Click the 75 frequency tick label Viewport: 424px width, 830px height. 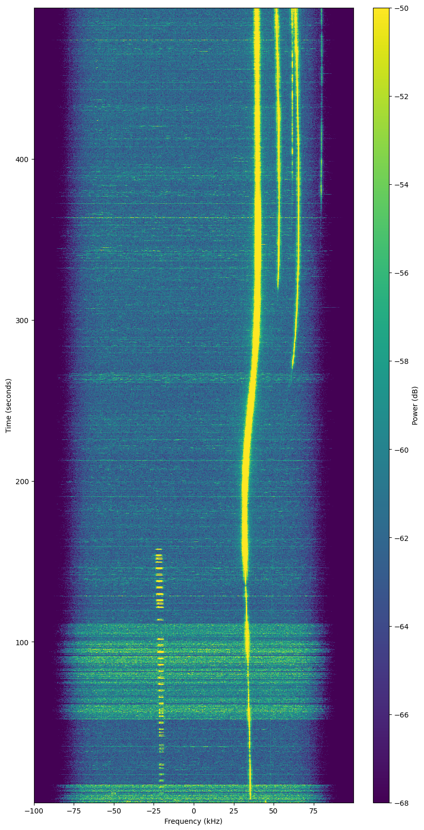(313, 811)
